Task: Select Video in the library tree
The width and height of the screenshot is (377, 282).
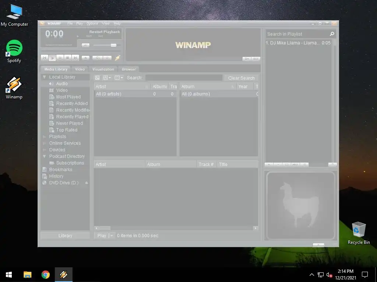Action: 62,90
